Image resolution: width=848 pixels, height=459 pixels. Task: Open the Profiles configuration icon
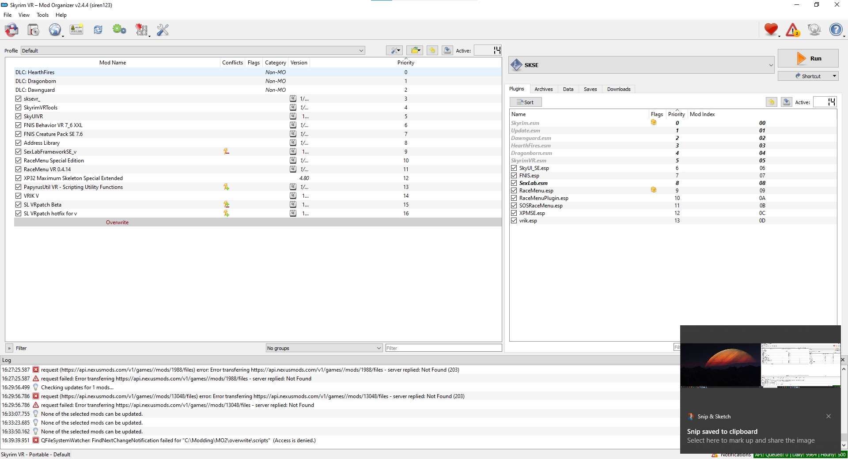76,30
